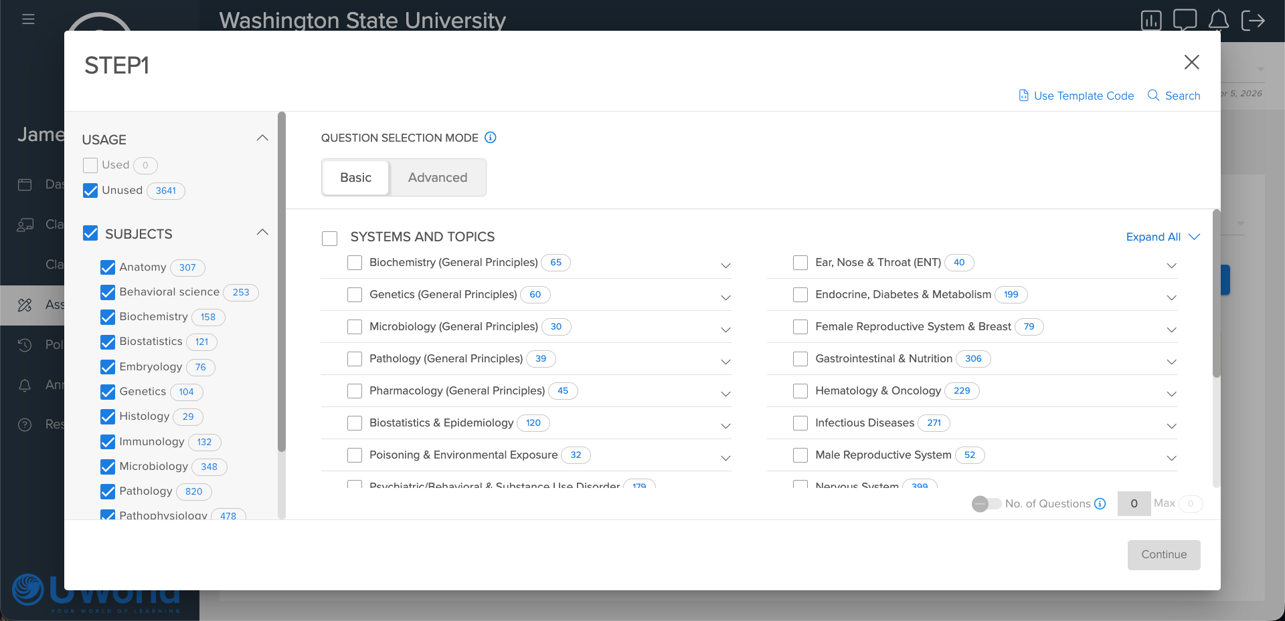
Task: Expand the Biostatistics & Epidemiology topic chevron
Action: 725,426
